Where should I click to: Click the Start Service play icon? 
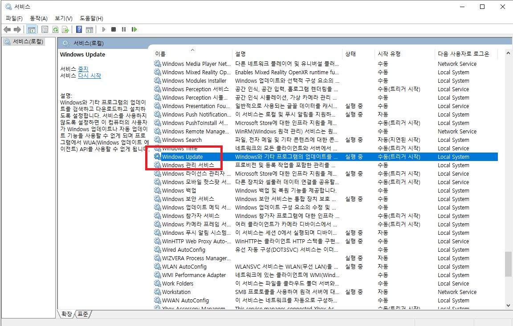click(104, 29)
